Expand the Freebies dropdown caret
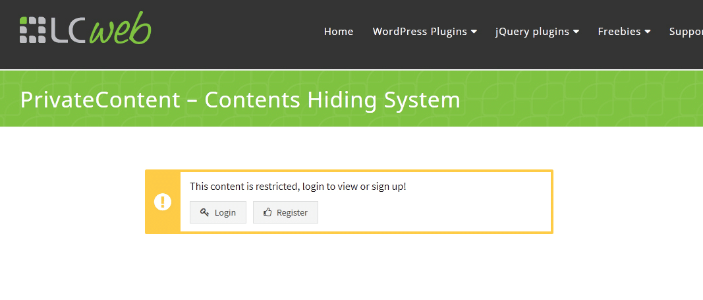The image size is (703, 300). coord(648,32)
